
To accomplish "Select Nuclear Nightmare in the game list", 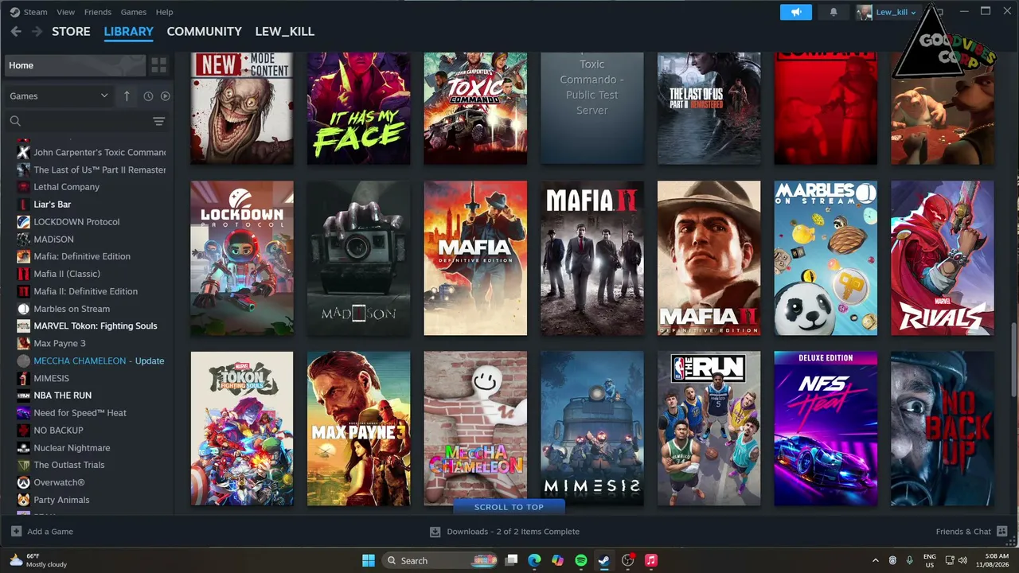I will tap(72, 448).
